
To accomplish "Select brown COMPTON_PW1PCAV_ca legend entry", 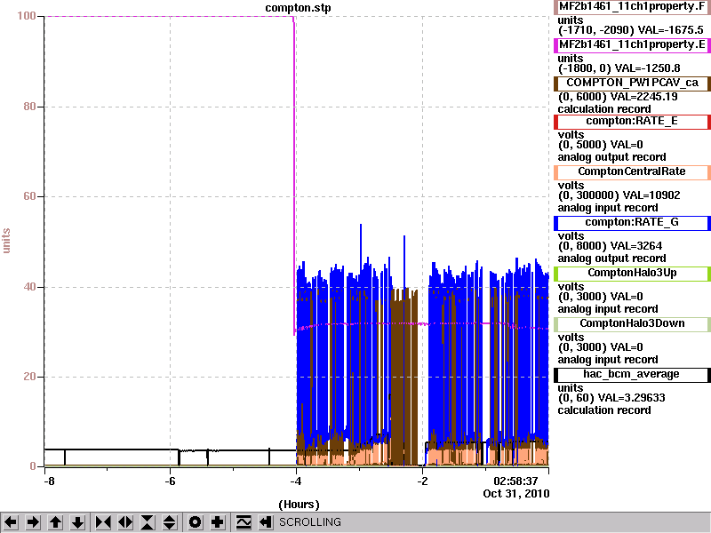I will 632,84.
